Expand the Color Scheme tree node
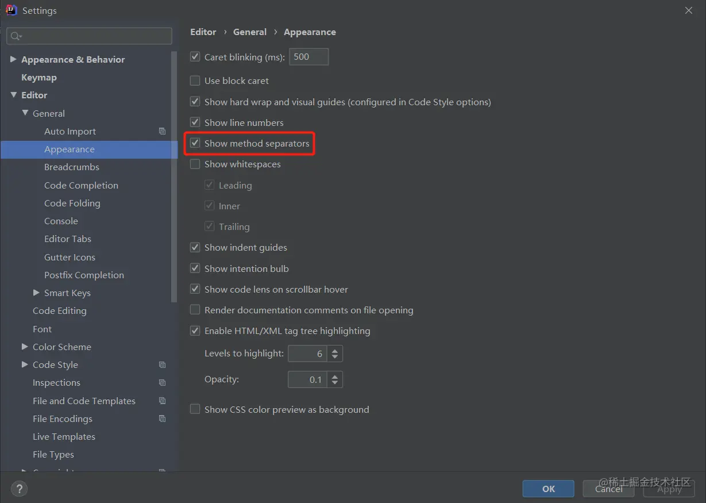Viewport: 706px width, 503px height. [25, 347]
